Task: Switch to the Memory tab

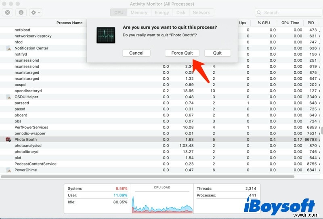Action: click(x=139, y=12)
